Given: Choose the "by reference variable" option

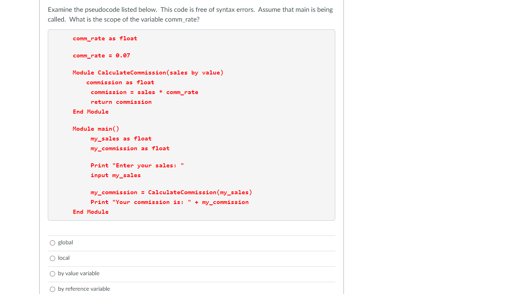Looking at the screenshot, I should 52,289.
